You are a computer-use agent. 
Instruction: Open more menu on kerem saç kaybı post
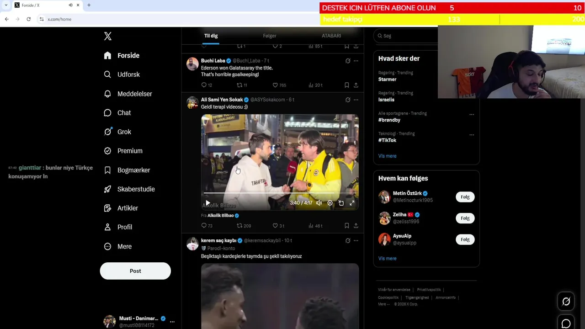(x=356, y=240)
